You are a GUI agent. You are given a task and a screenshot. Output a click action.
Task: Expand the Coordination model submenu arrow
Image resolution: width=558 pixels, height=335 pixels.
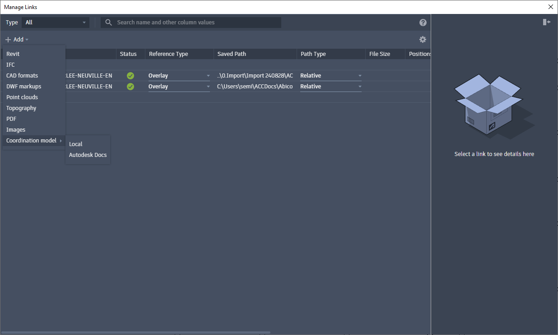[x=61, y=140]
